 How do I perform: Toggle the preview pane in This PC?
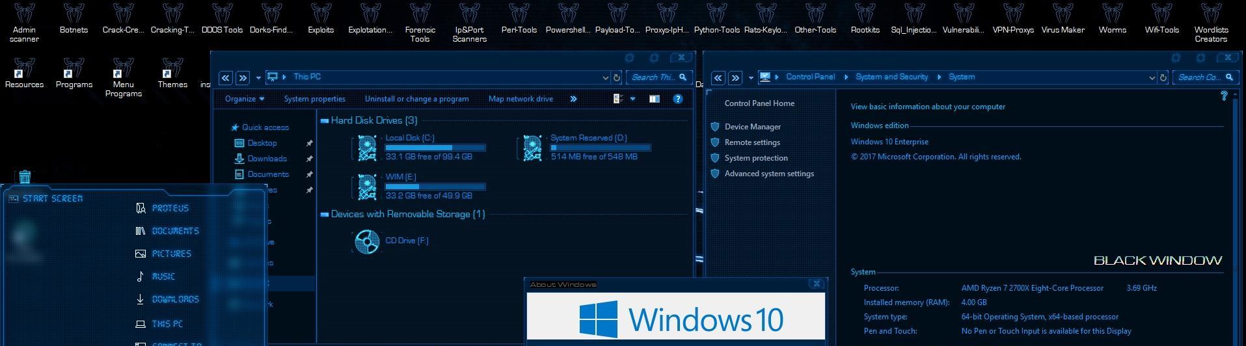click(x=654, y=99)
